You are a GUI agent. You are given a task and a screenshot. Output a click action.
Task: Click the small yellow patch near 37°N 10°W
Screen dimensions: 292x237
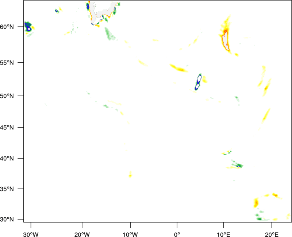coord(130,174)
